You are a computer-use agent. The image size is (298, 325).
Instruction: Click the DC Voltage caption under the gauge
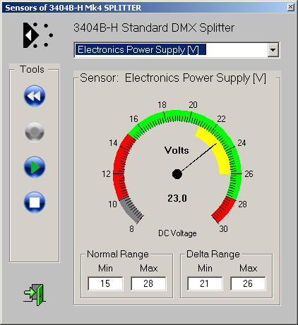click(x=177, y=233)
